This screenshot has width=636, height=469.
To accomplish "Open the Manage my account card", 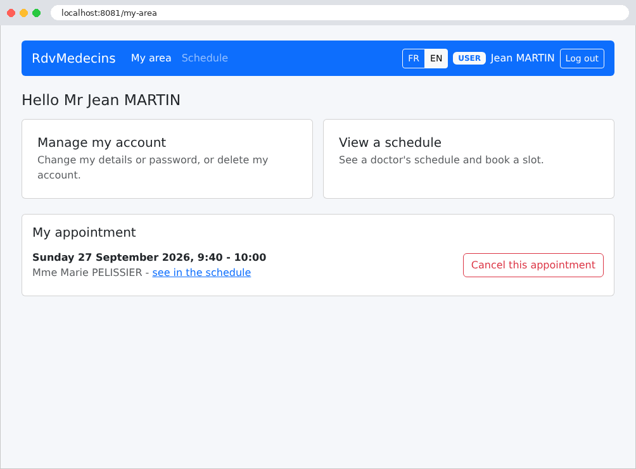I will click(167, 159).
